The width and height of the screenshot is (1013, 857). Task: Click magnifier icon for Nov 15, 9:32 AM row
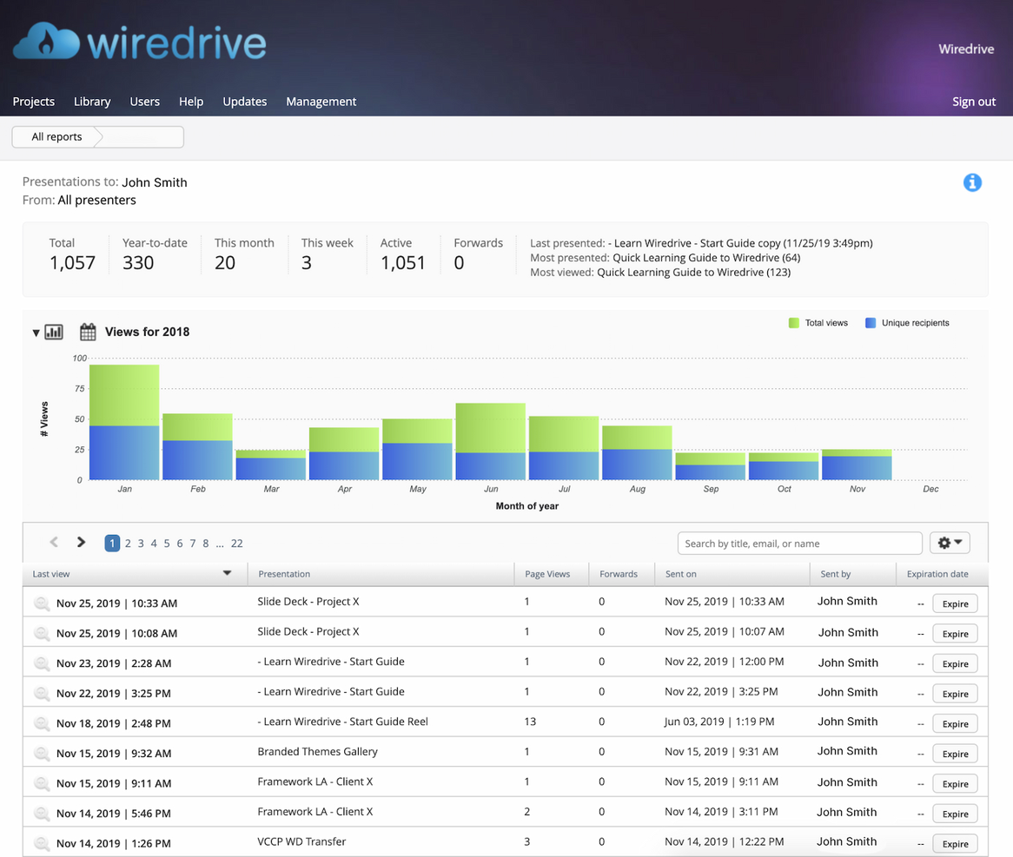pyautogui.click(x=42, y=753)
